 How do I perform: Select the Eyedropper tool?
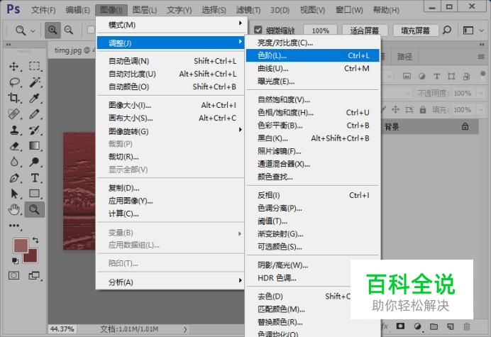click(x=35, y=98)
